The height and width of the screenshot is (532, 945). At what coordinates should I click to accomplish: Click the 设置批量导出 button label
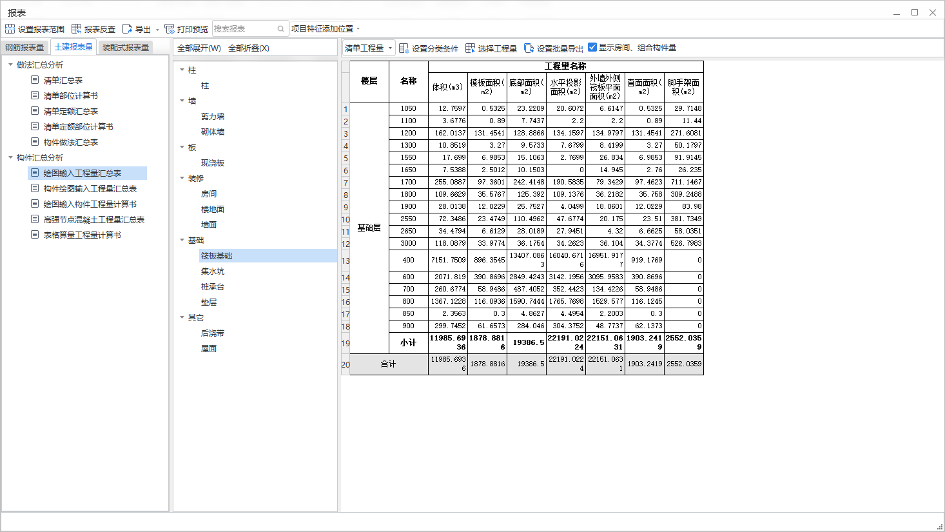(x=560, y=48)
